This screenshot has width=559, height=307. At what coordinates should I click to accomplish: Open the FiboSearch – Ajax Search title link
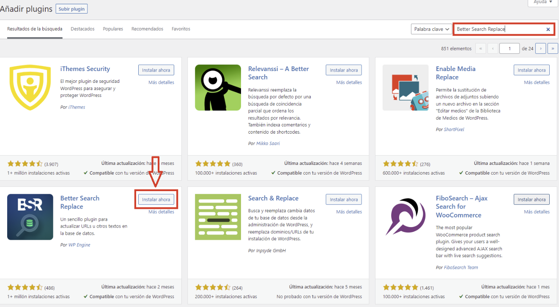click(462, 207)
